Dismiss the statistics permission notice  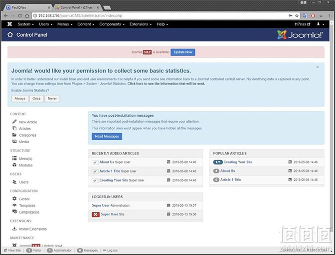pyautogui.click(x=318, y=67)
